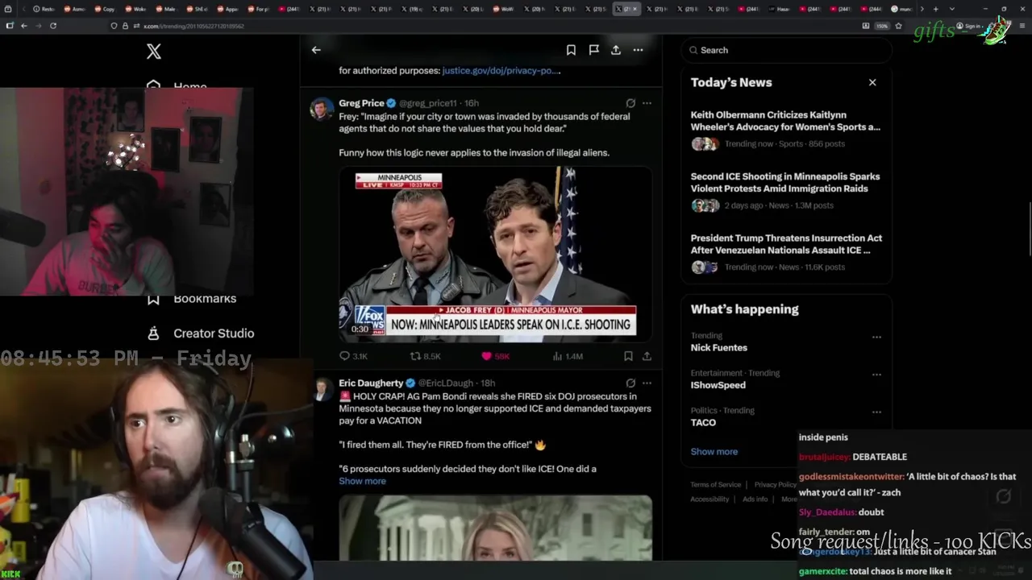
Task: Reply to Greg Price's post showing 3.1K replies
Action: point(353,356)
